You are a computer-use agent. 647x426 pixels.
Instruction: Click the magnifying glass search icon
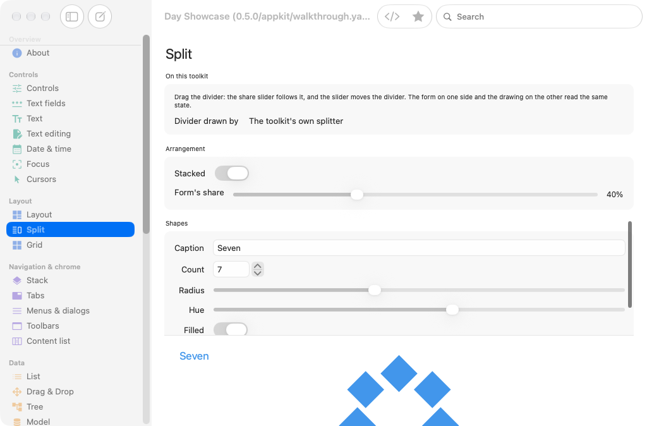coord(447,17)
